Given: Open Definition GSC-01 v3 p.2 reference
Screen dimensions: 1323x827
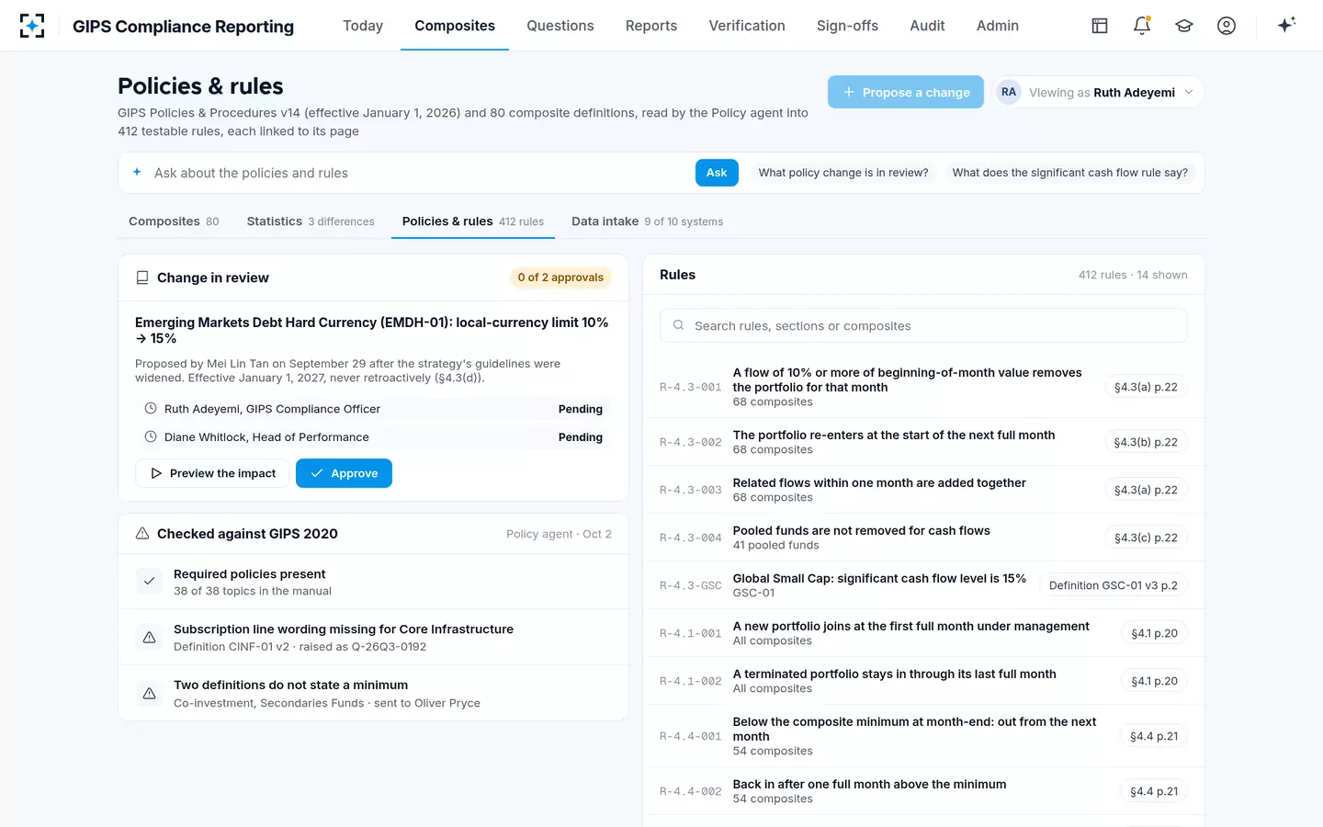Looking at the screenshot, I should tap(1113, 585).
